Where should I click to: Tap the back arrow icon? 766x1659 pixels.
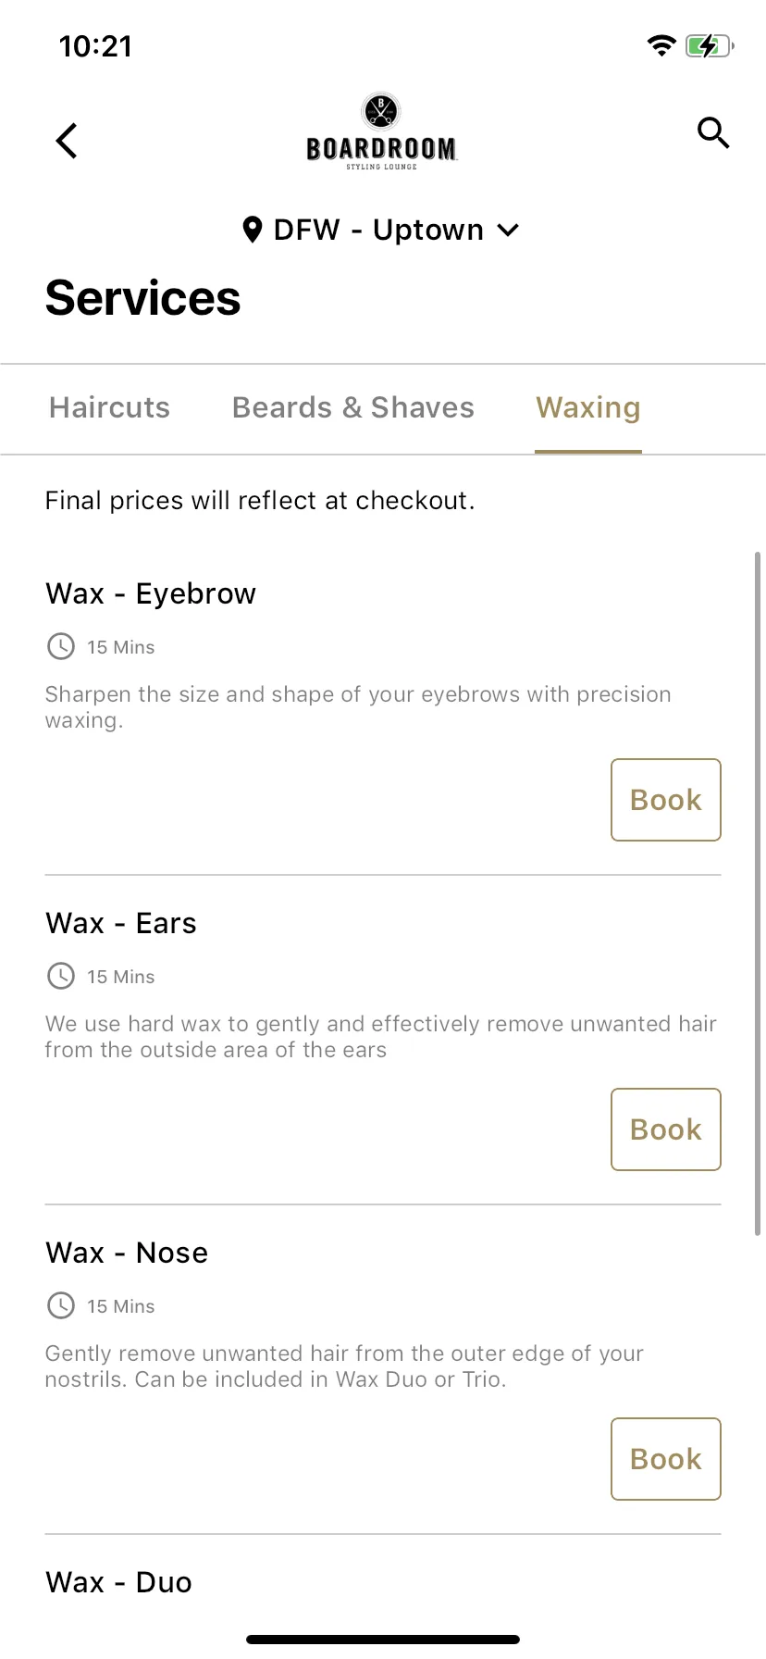coord(67,141)
